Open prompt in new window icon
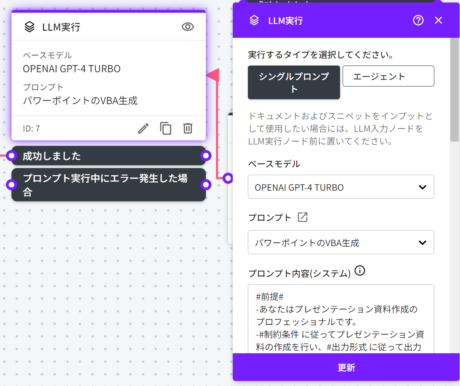Image resolution: width=460 pixels, height=386 pixels. pos(303,217)
